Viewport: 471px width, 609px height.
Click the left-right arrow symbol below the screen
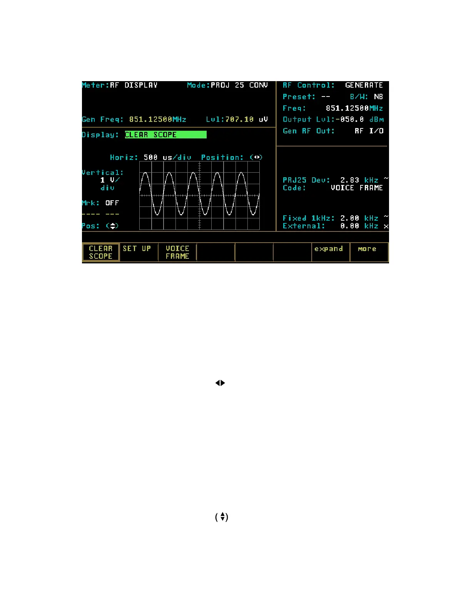pos(220,383)
